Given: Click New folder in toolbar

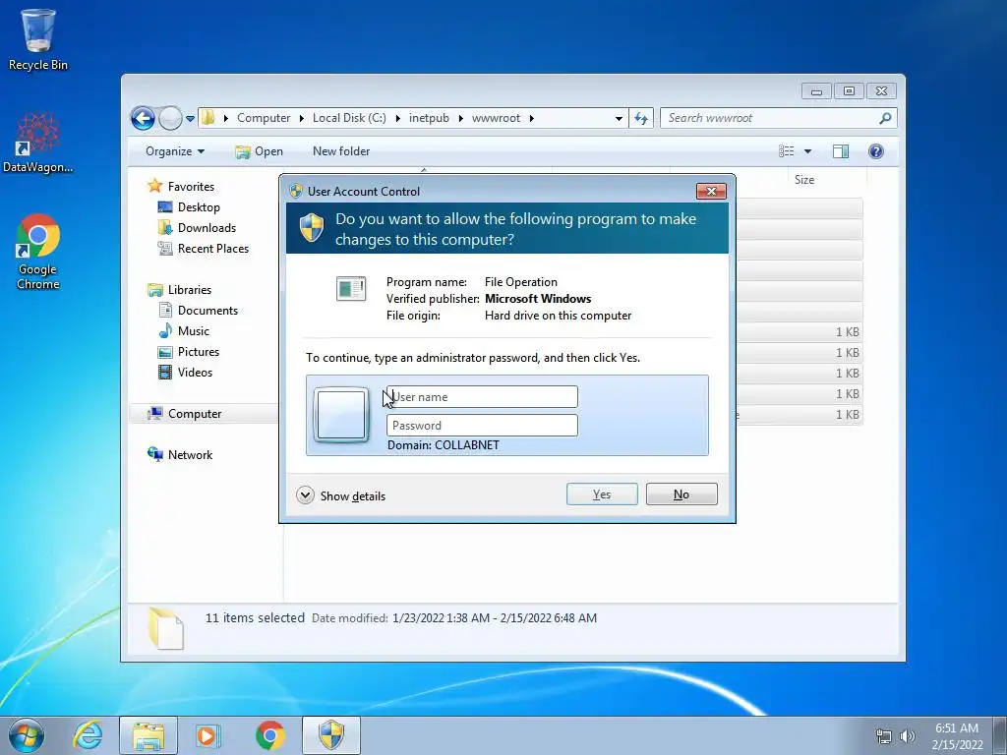Looking at the screenshot, I should click(x=341, y=151).
